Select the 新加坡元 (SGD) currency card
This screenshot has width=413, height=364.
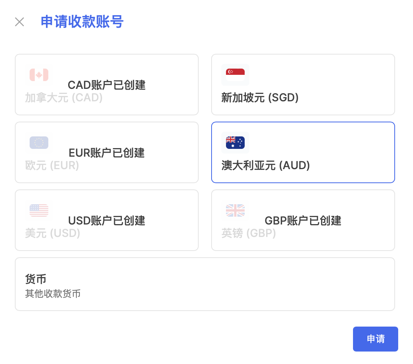303,85
